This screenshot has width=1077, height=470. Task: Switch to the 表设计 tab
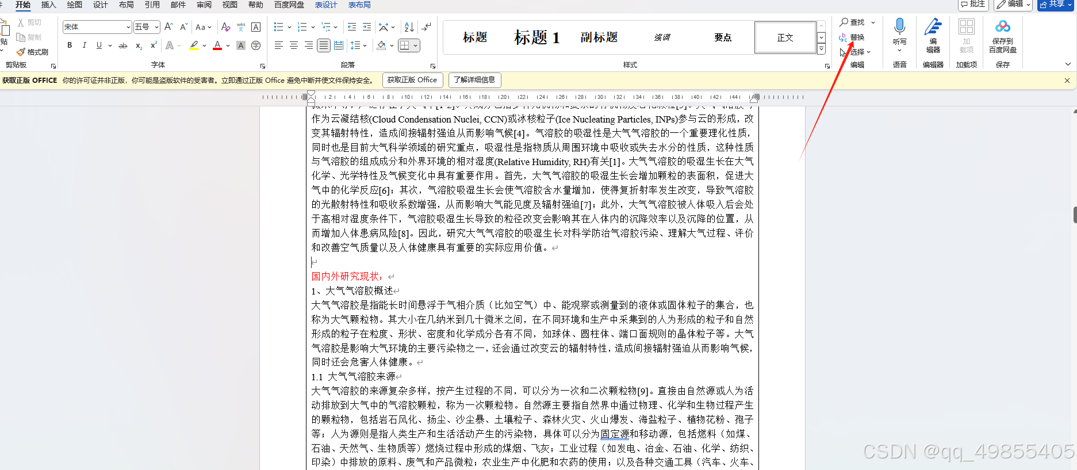tap(326, 5)
